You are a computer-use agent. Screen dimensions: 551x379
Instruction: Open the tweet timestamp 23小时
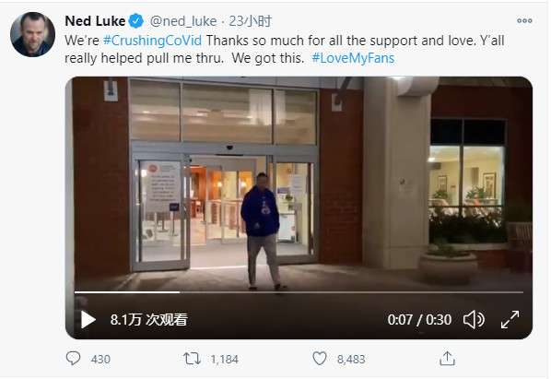coord(251,21)
